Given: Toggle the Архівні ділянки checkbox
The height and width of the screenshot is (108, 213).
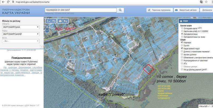Looking at the screenshot, I should point(182,55).
